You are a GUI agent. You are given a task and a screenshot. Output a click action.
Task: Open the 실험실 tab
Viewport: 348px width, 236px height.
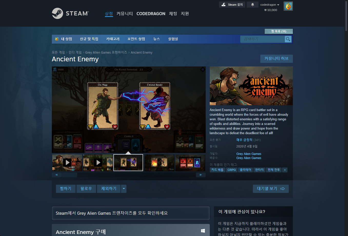pos(173,39)
